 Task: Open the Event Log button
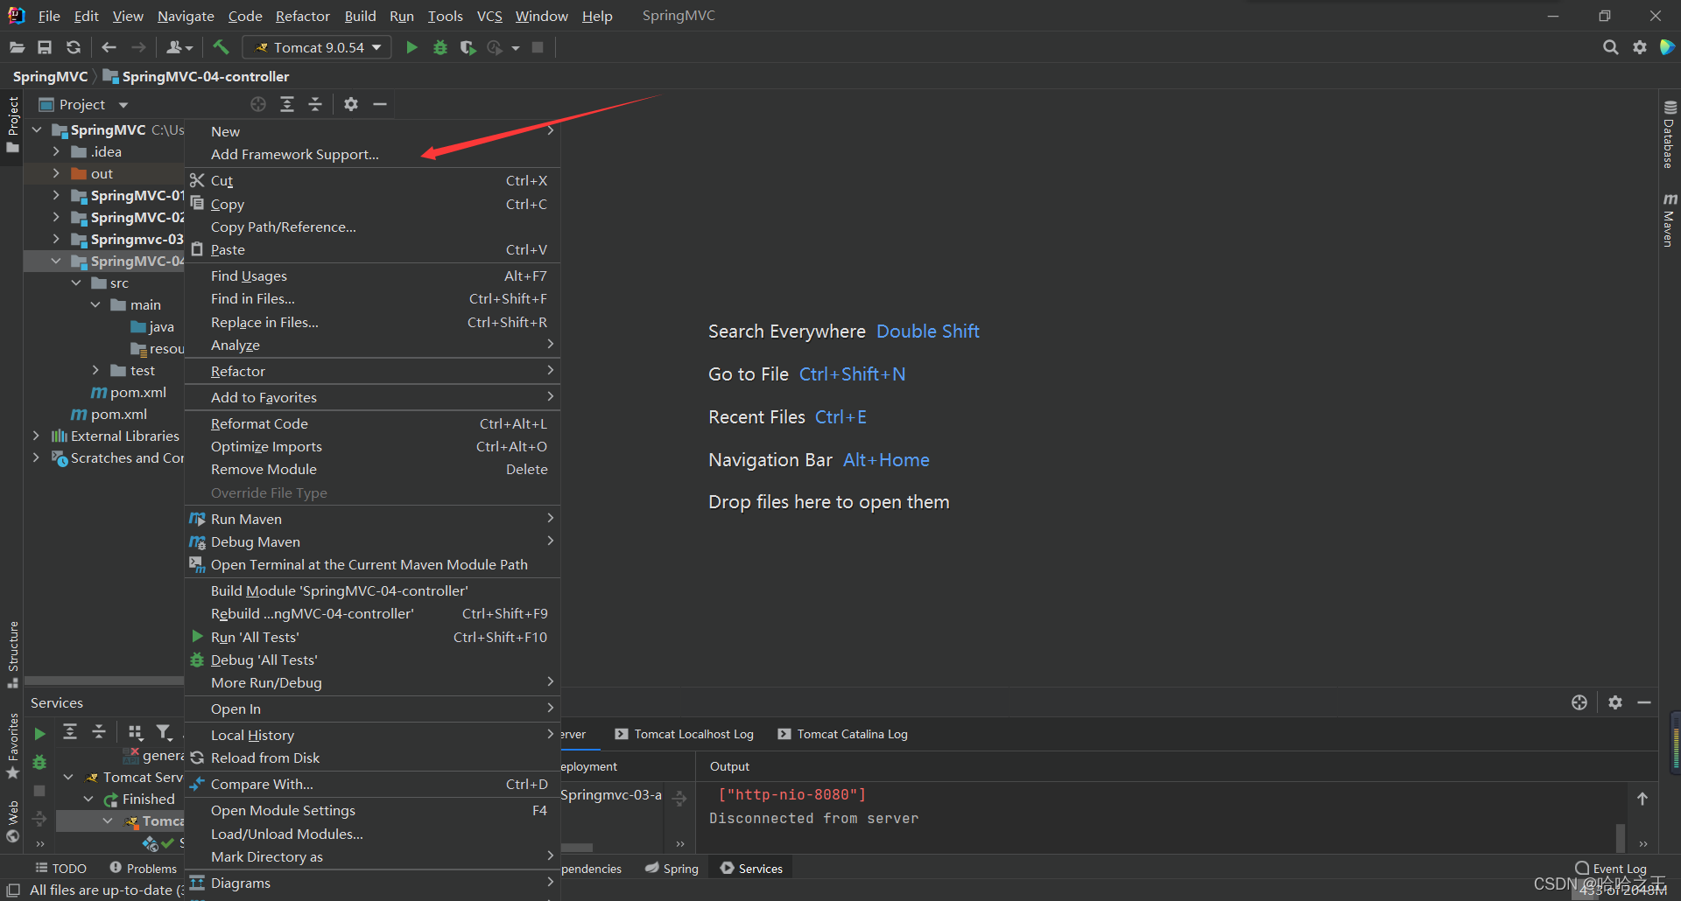pyautogui.click(x=1611, y=869)
